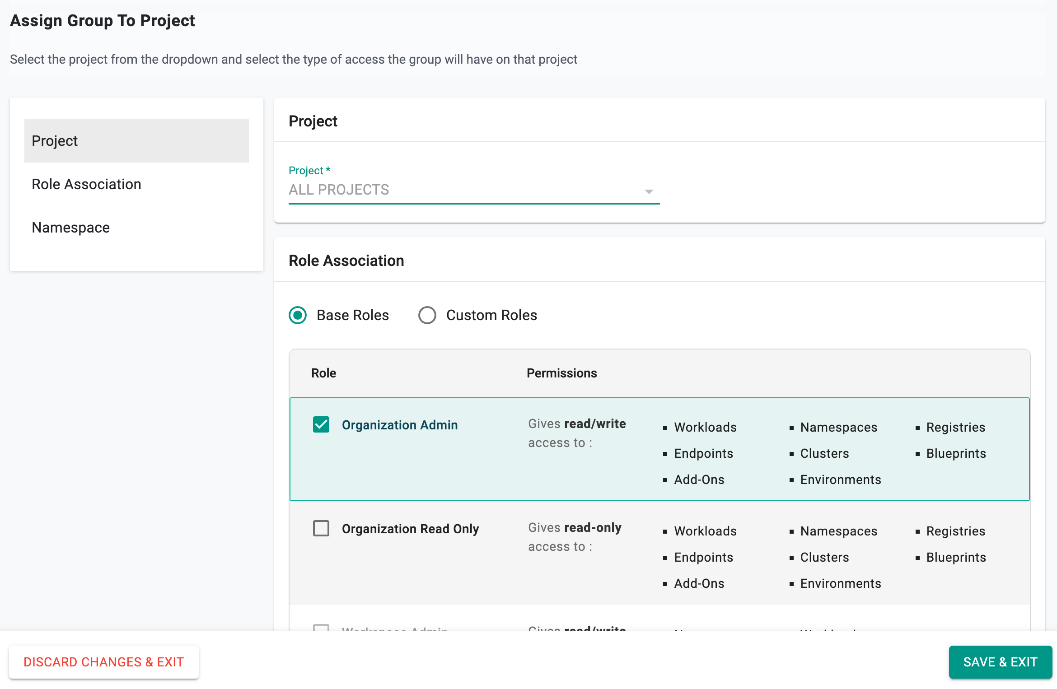Image resolution: width=1057 pixels, height=689 pixels.
Task: Click the Assign Group To Project title
Action: 103,21
